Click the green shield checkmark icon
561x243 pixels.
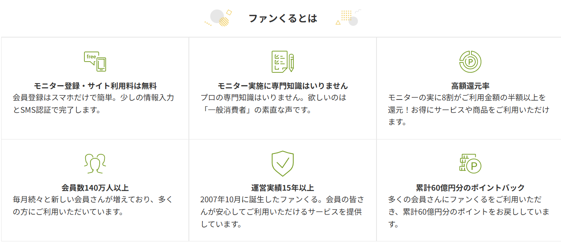(283, 163)
